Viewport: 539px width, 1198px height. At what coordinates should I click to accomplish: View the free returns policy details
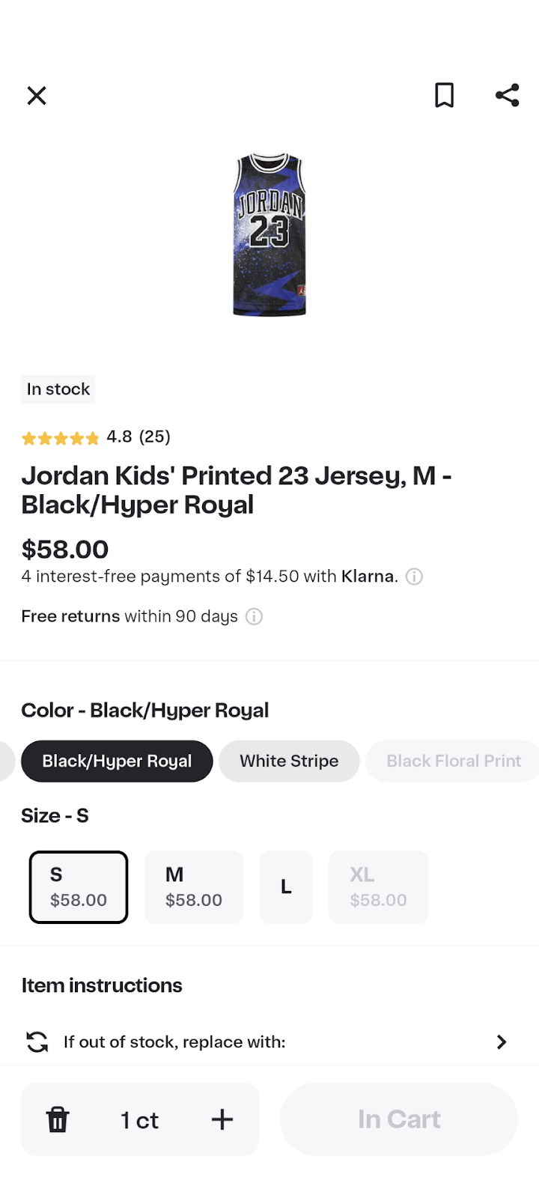(253, 616)
